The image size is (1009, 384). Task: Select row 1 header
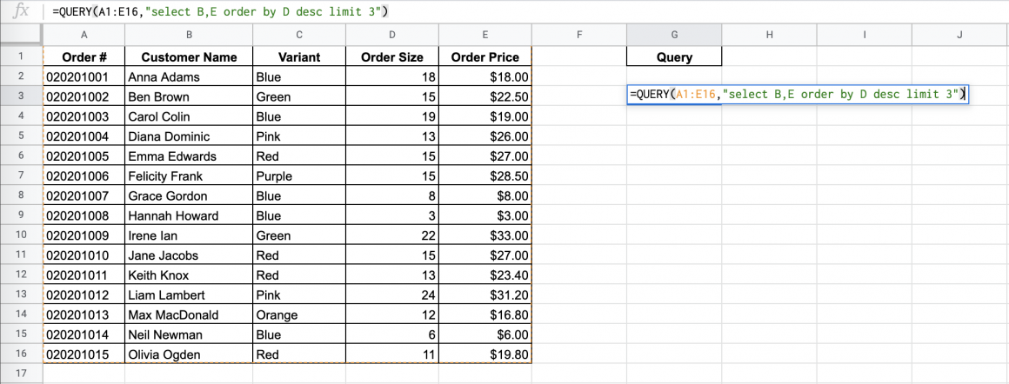(21, 56)
